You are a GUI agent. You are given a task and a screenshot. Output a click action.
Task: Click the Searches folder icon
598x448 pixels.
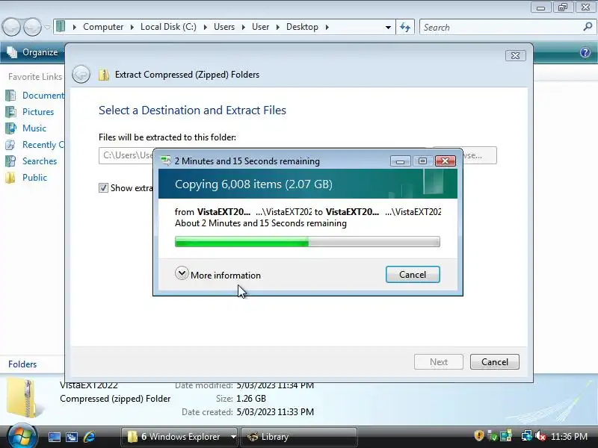[x=10, y=161]
